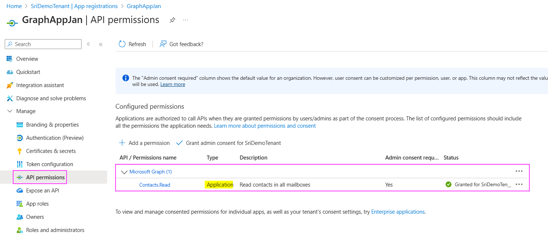
Task: Collapse the Microsoft Graph (1) group chevron
Action: 124,172
